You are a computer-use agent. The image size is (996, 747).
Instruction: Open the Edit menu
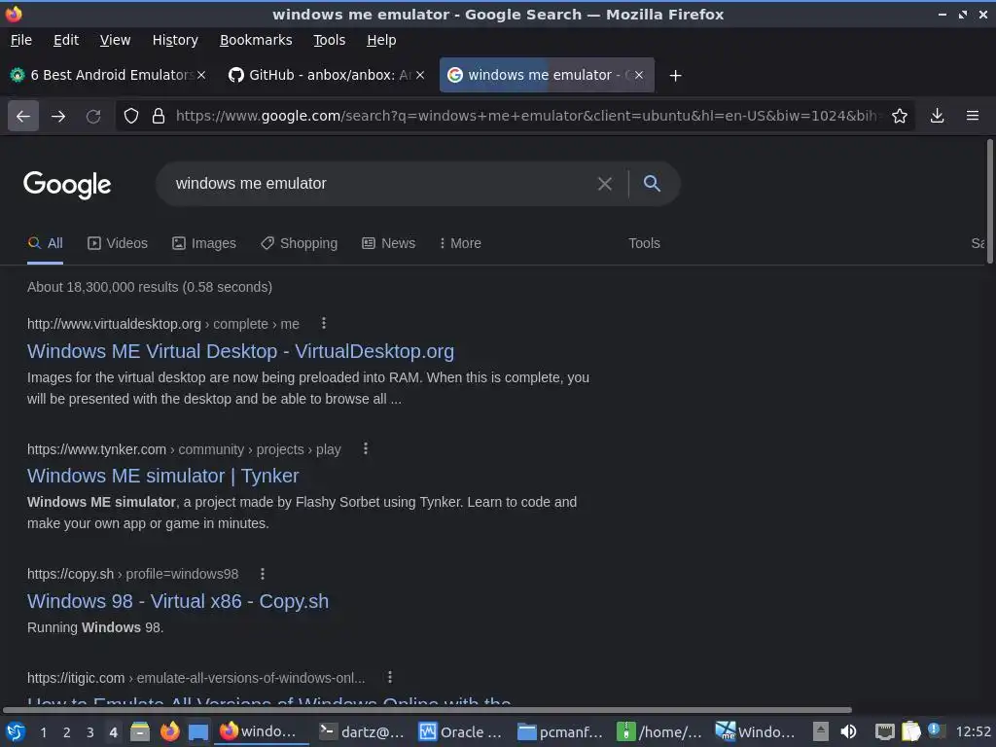66,40
